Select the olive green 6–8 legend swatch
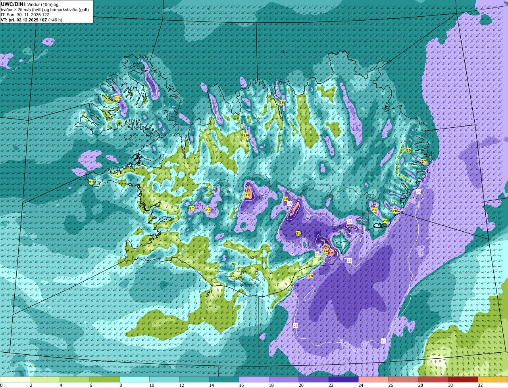508x388 pixels. click(x=104, y=379)
